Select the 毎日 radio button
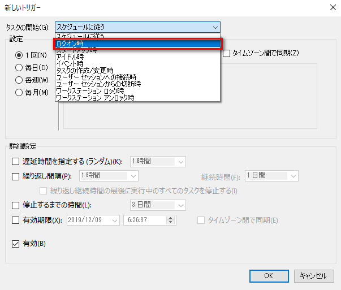Screen dimensions: 341x290 click(x=19, y=67)
